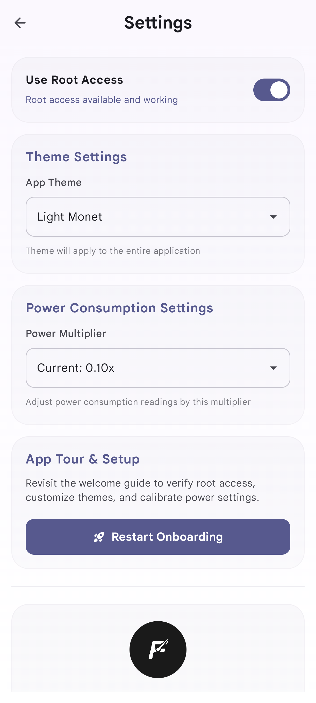Screen dimensions: 316x703
Task: Click the Power Multiplier field label
Action: click(x=66, y=334)
